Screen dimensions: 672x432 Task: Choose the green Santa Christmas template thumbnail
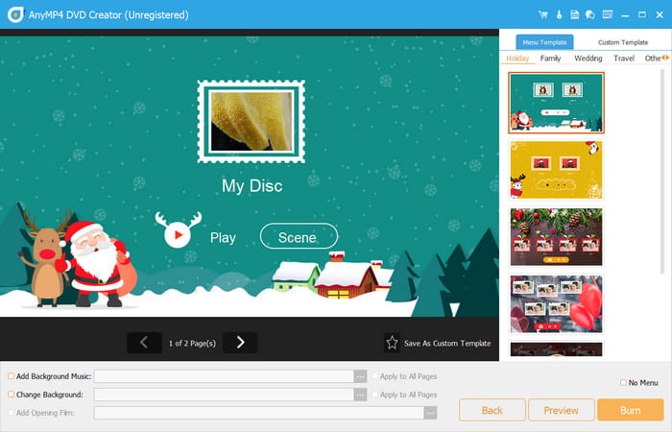click(556, 103)
